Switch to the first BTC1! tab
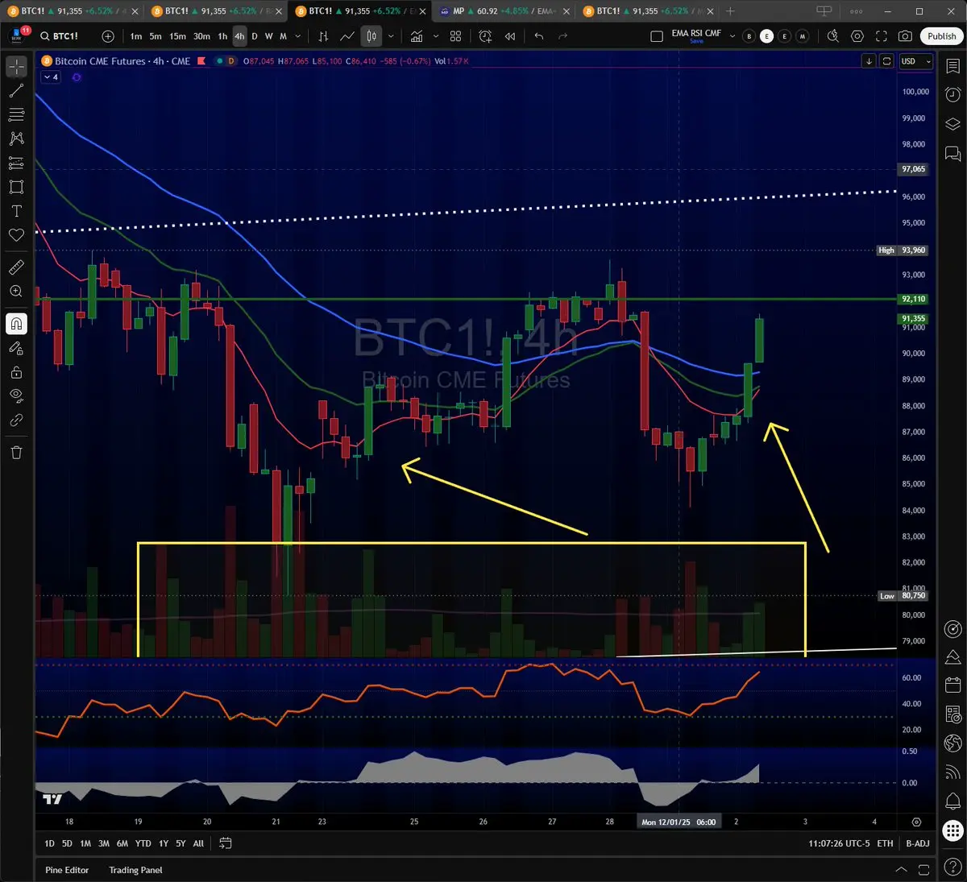This screenshot has height=882, width=967. (72, 11)
